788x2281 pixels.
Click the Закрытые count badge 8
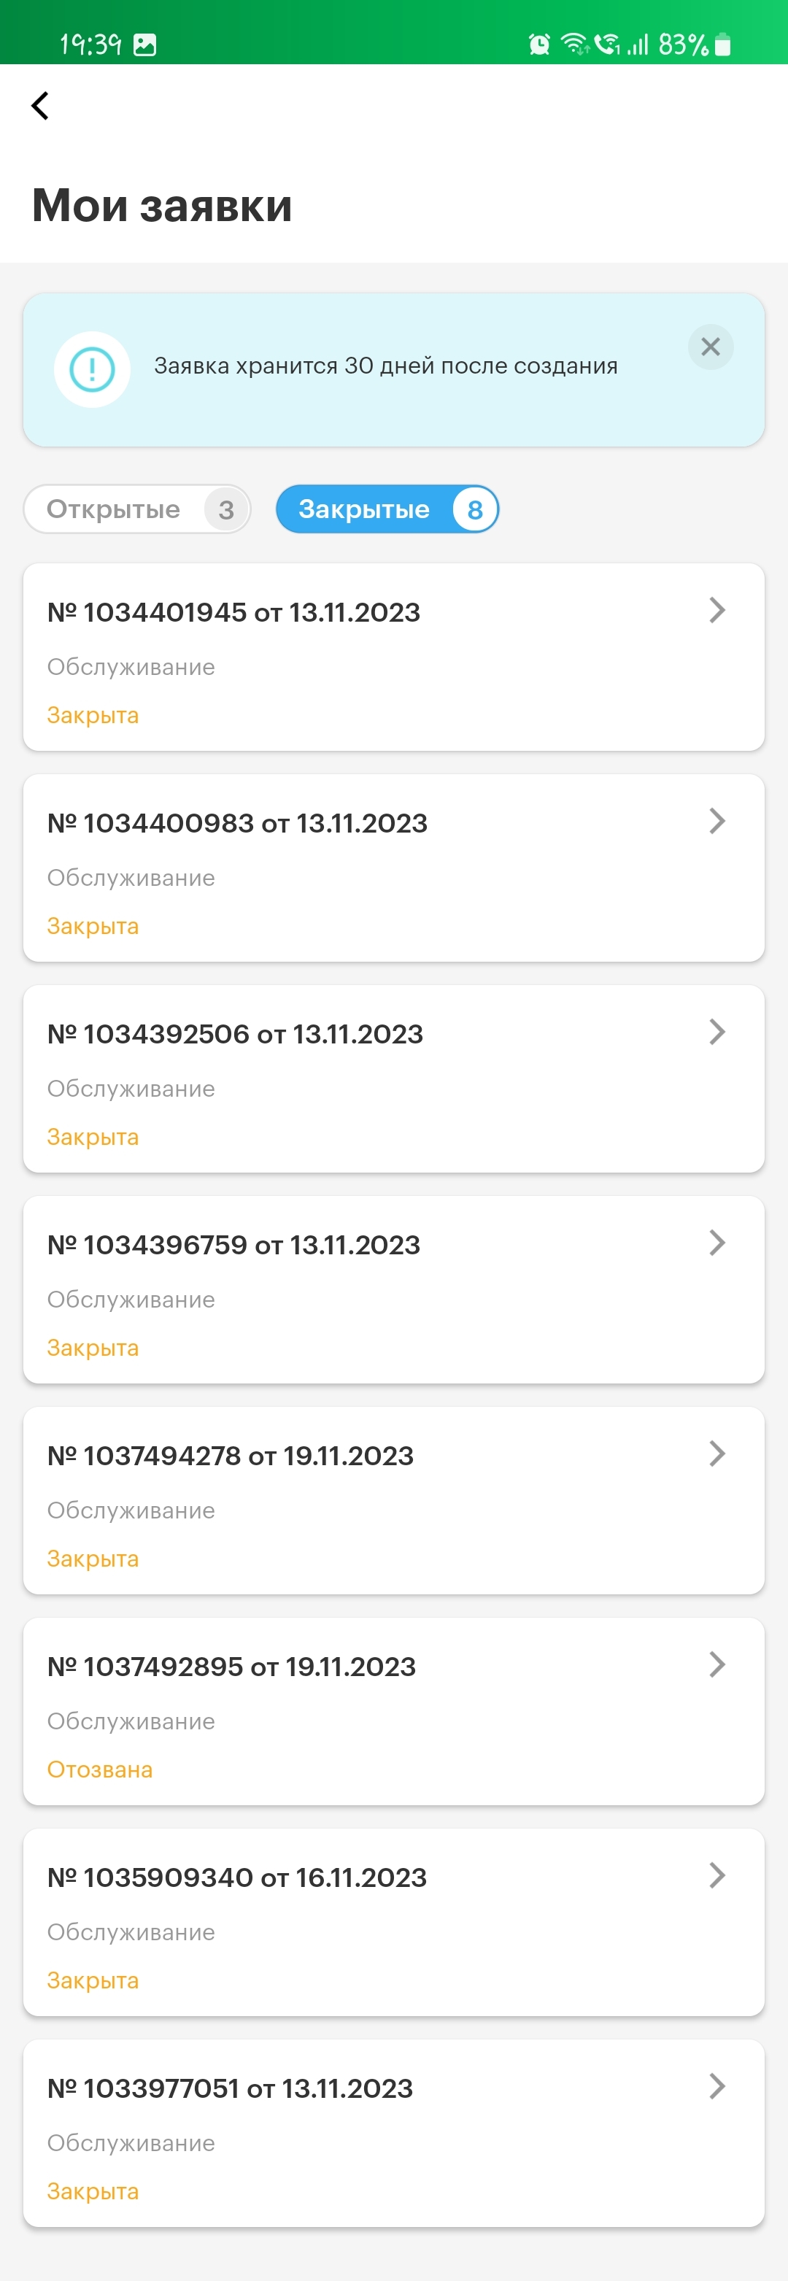coord(474,509)
